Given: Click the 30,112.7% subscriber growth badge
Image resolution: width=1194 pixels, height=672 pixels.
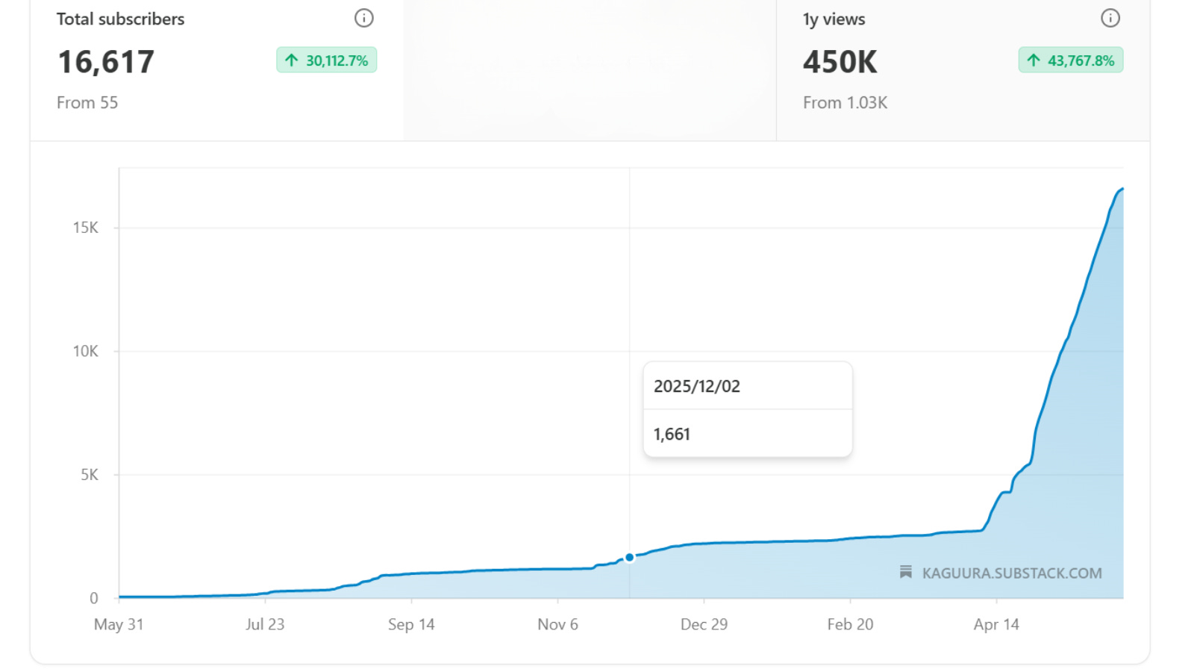Looking at the screenshot, I should pos(327,60).
